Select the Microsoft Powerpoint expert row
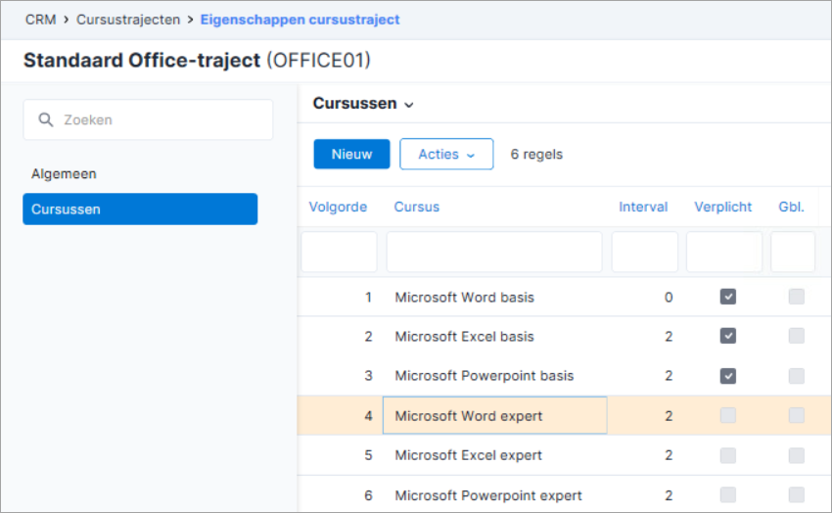The image size is (832, 513). 564,494
